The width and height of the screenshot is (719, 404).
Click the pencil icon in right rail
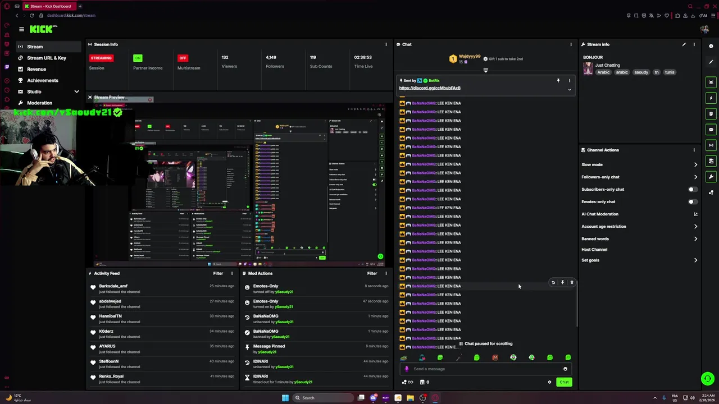[711, 62]
